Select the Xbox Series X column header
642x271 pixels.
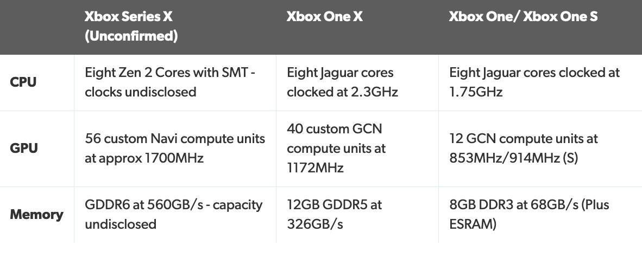(x=175, y=27)
